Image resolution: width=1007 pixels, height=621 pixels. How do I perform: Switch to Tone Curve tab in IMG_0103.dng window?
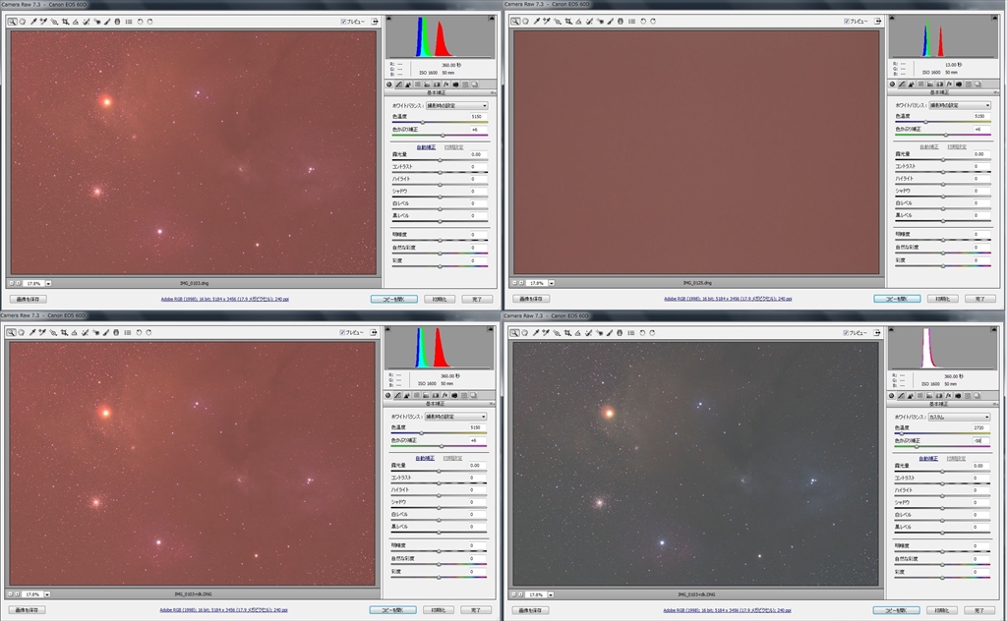(399, 85)
